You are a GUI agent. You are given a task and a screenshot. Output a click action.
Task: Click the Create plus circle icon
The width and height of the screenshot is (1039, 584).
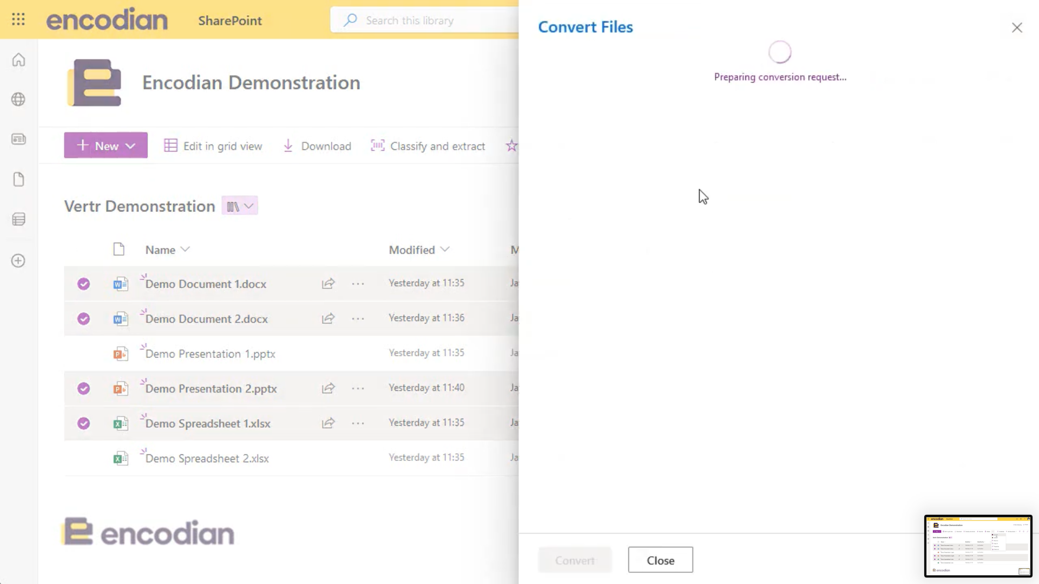[18, 261]
